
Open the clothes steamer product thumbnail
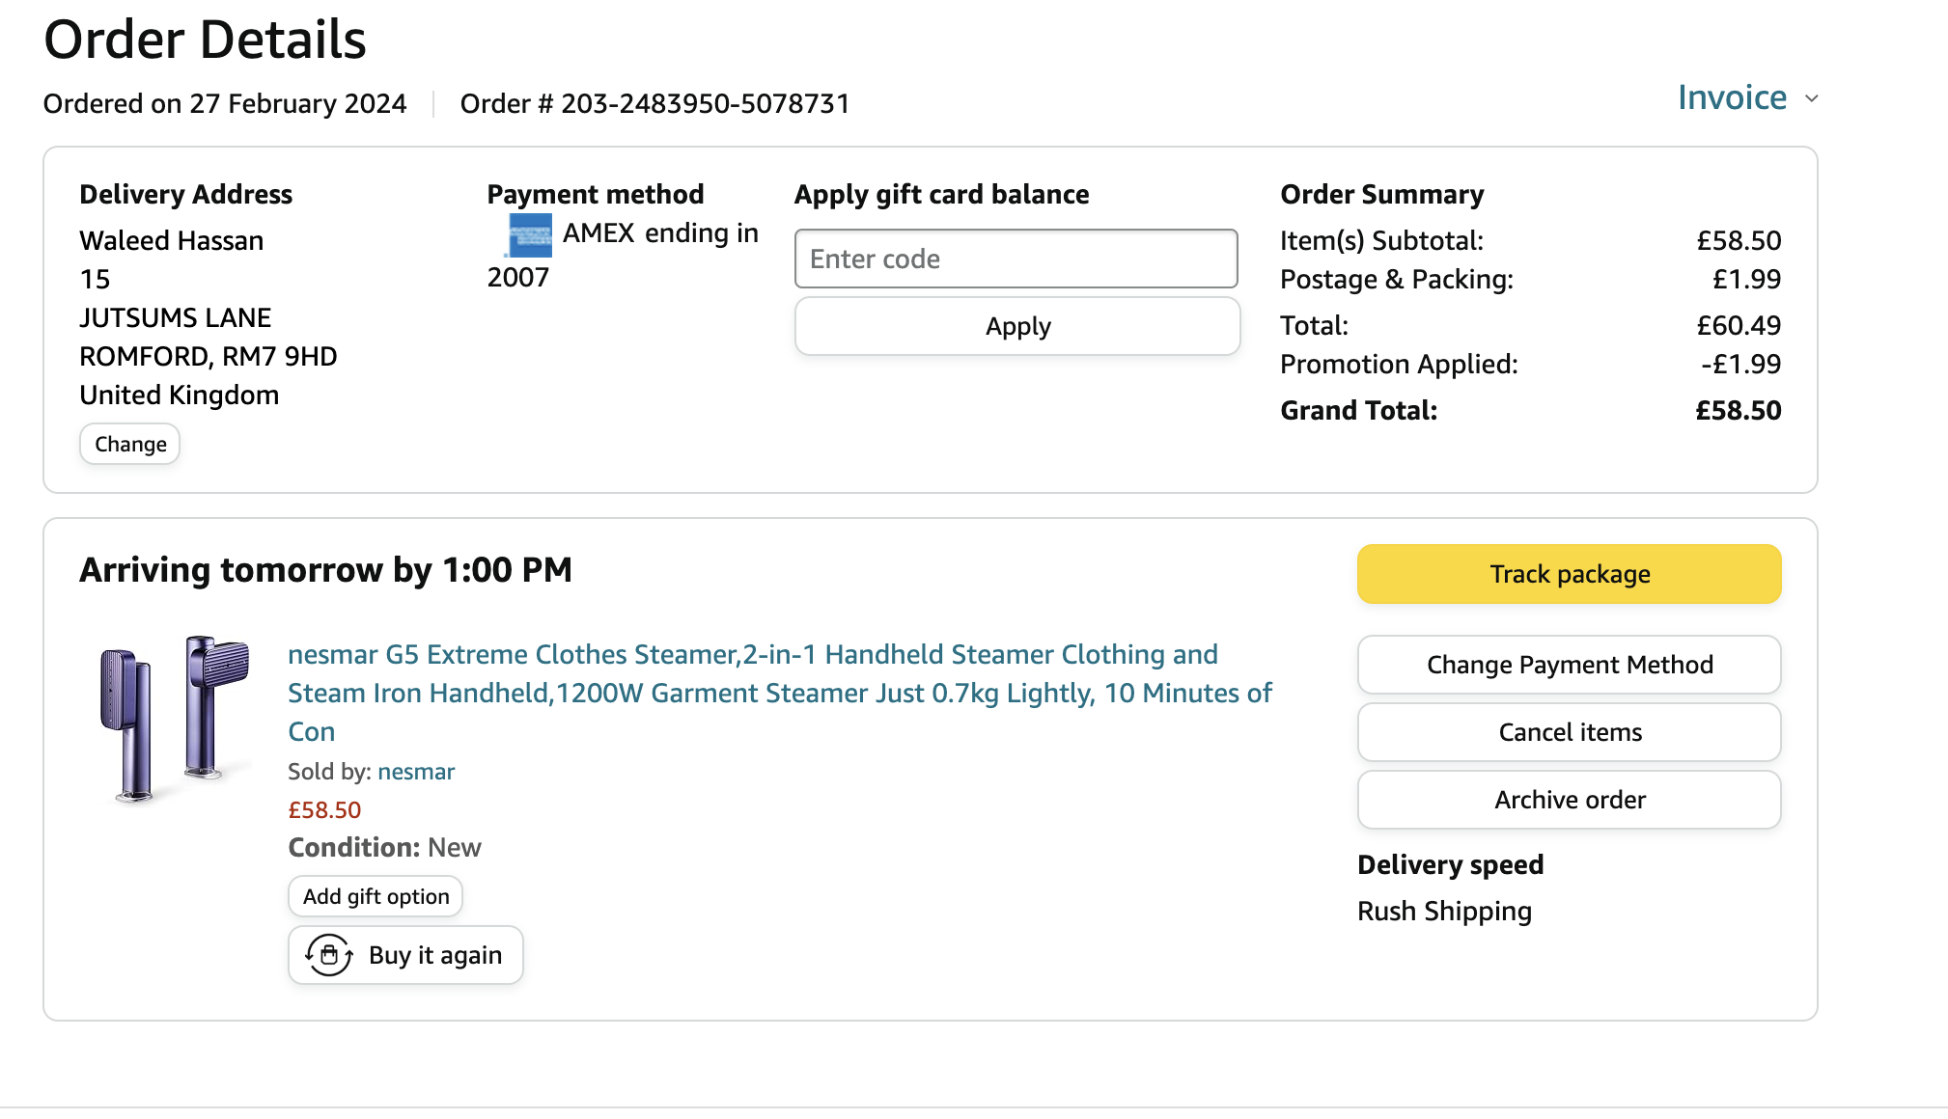[x=175, y=719]
